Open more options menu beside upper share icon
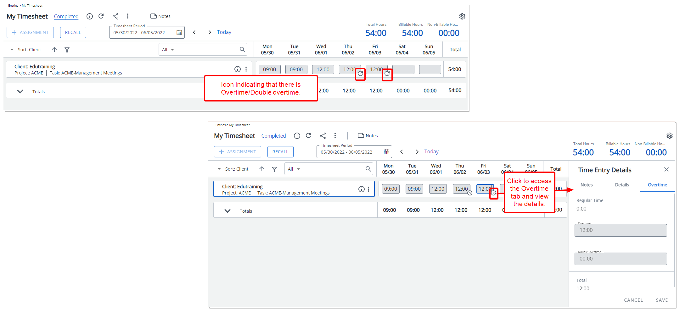Image resolution: width=680 pixels, height=312 pixels. pyautogui.click(x=128, y=16)
